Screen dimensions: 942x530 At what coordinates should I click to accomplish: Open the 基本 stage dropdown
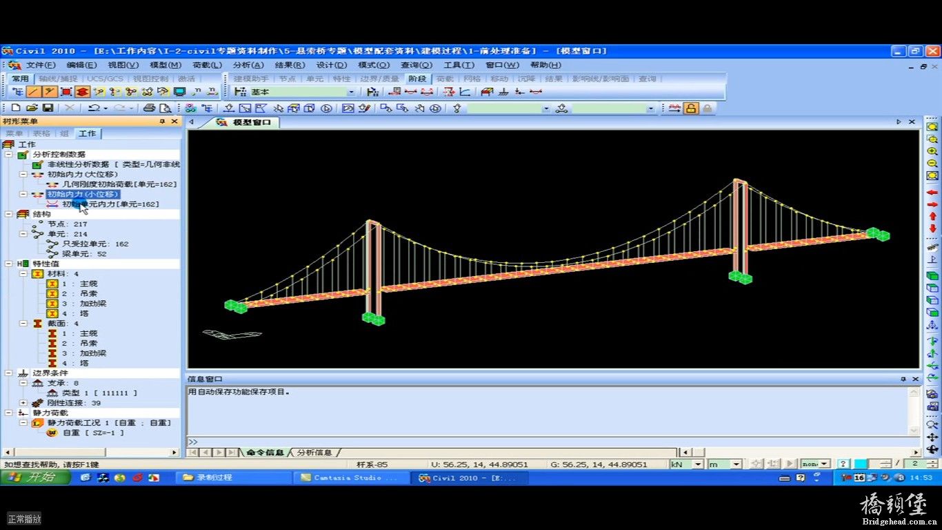351,92
